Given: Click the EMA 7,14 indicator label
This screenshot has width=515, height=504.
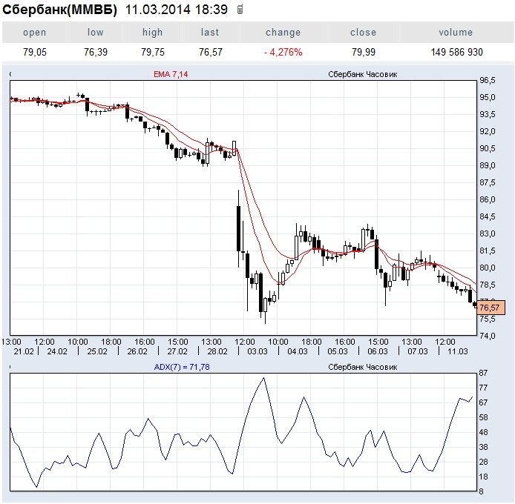Looking at the screenshot, I should click(x=171, y=74).
